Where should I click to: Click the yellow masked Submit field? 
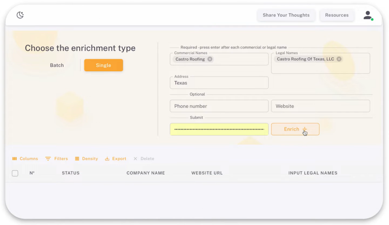pos(219,129)
